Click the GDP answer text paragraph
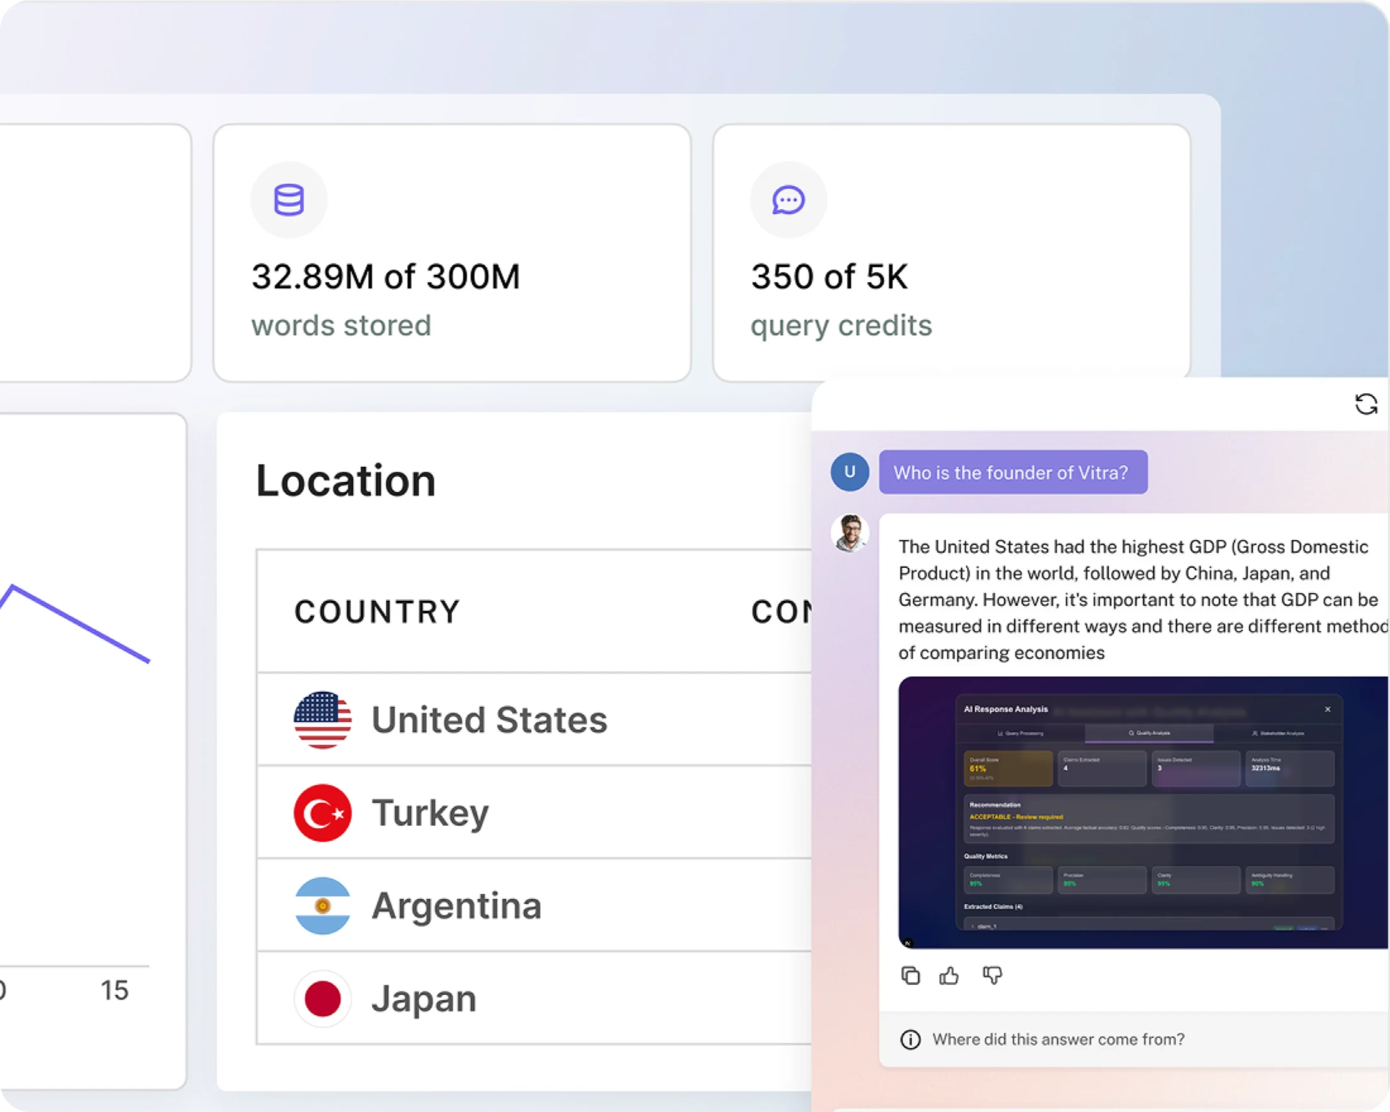Image resolution: width=1390 pixels, height=1112 pixels. [x=1143, y=600]
